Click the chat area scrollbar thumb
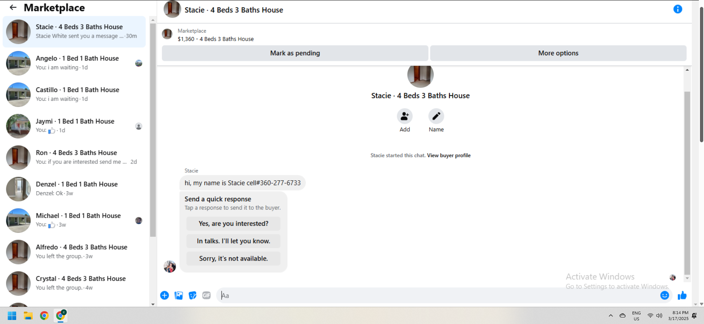The image size is (704, 324). [687, 183]
